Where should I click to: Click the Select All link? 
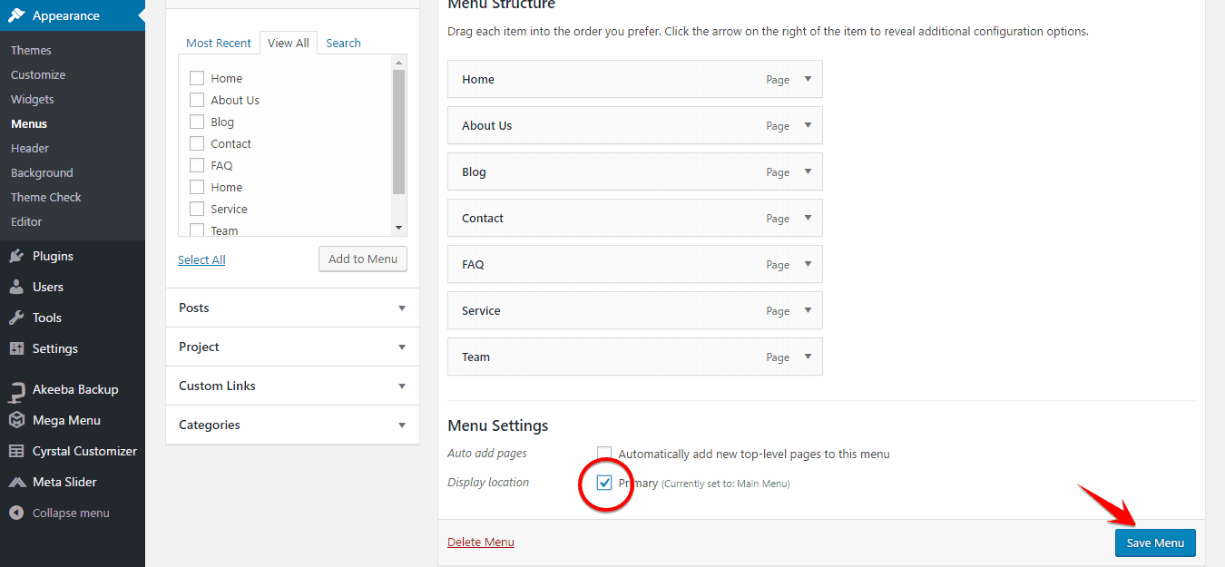201,259
